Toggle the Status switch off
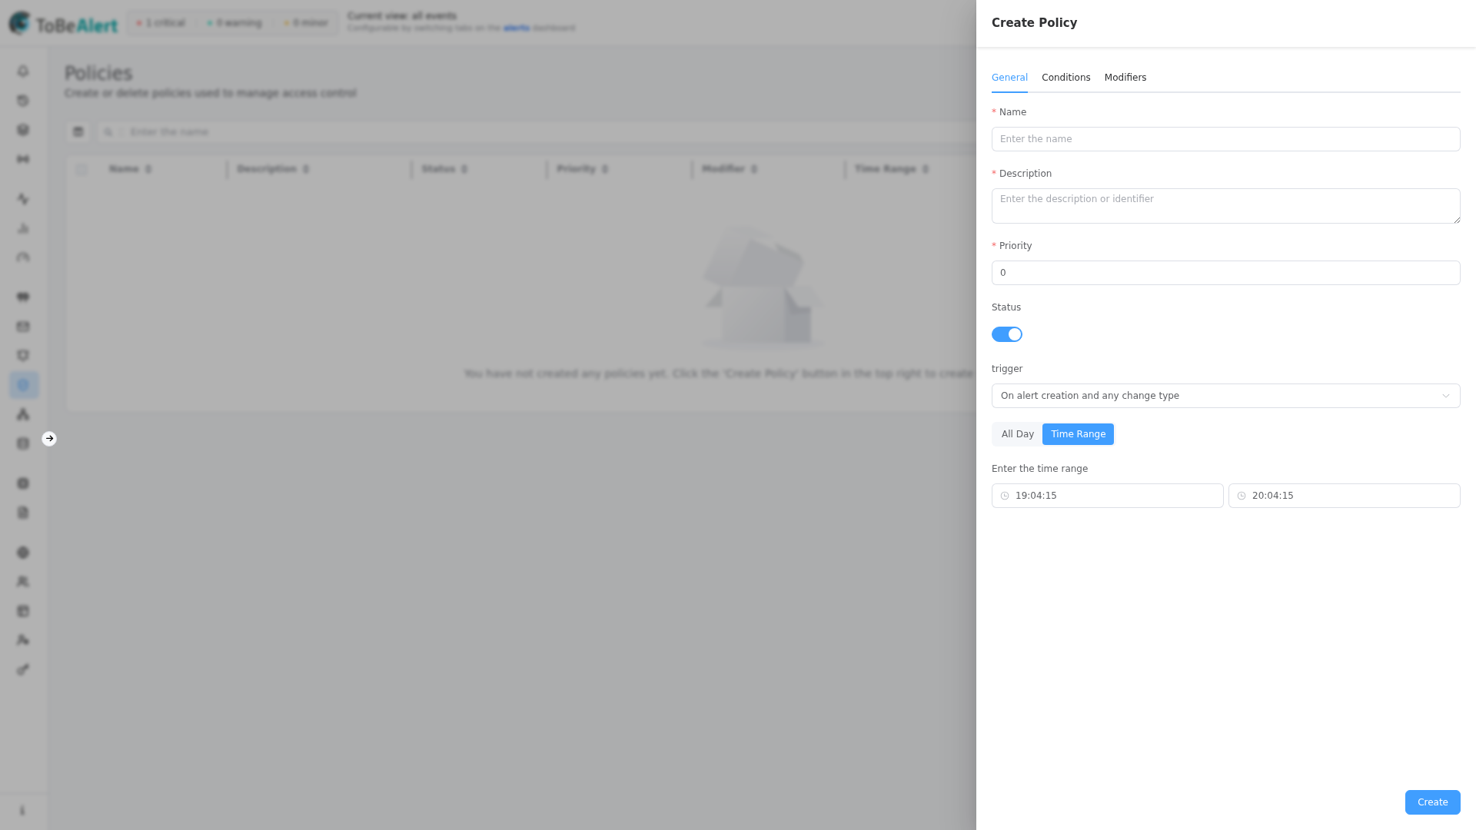The height and width of the screenshot is (830, 1476). [x=1006, y=334]
